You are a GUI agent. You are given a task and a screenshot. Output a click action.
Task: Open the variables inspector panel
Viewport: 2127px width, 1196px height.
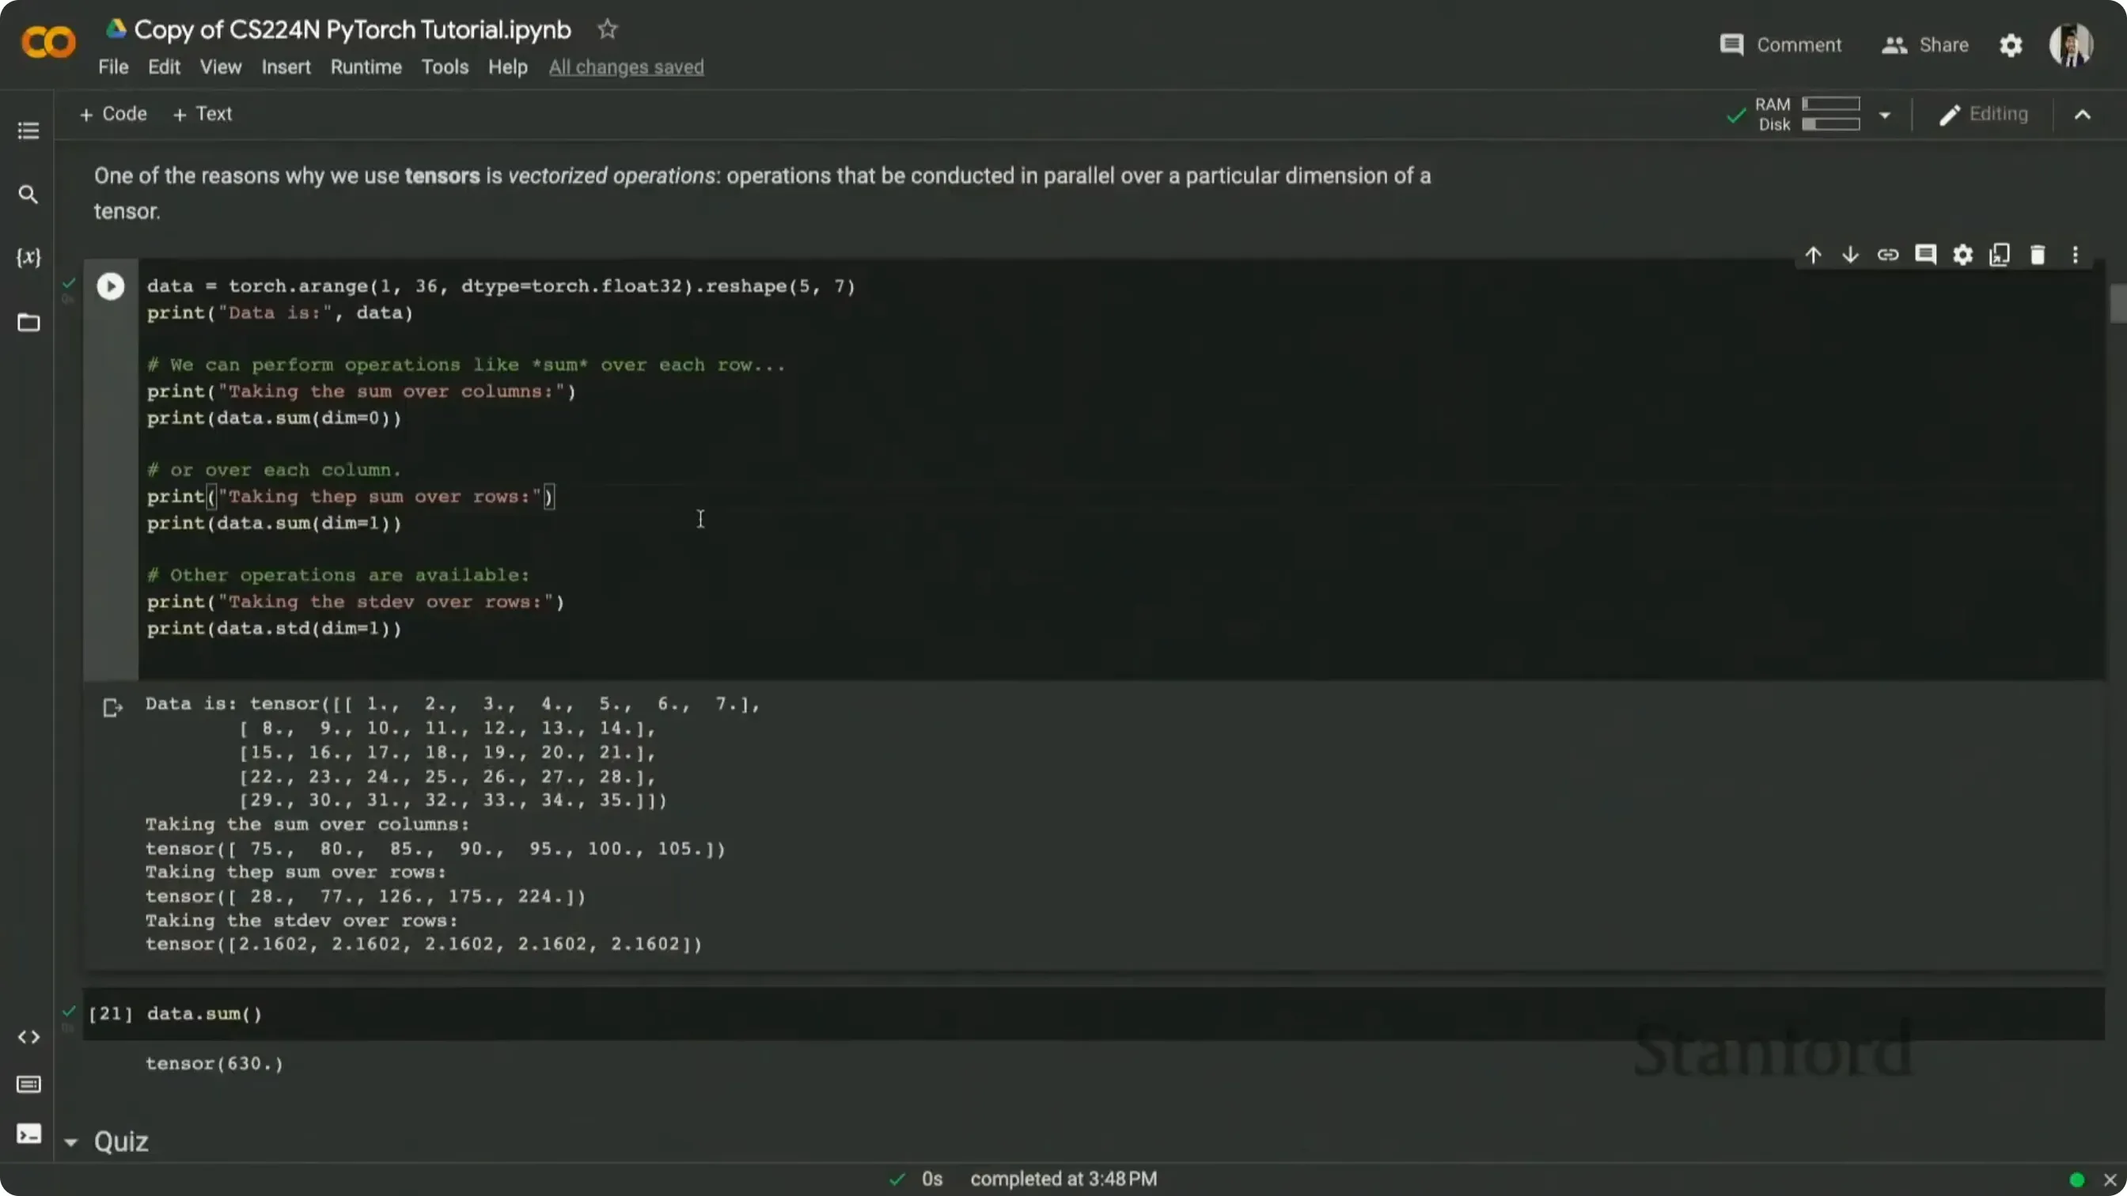[x=28, y=258]
